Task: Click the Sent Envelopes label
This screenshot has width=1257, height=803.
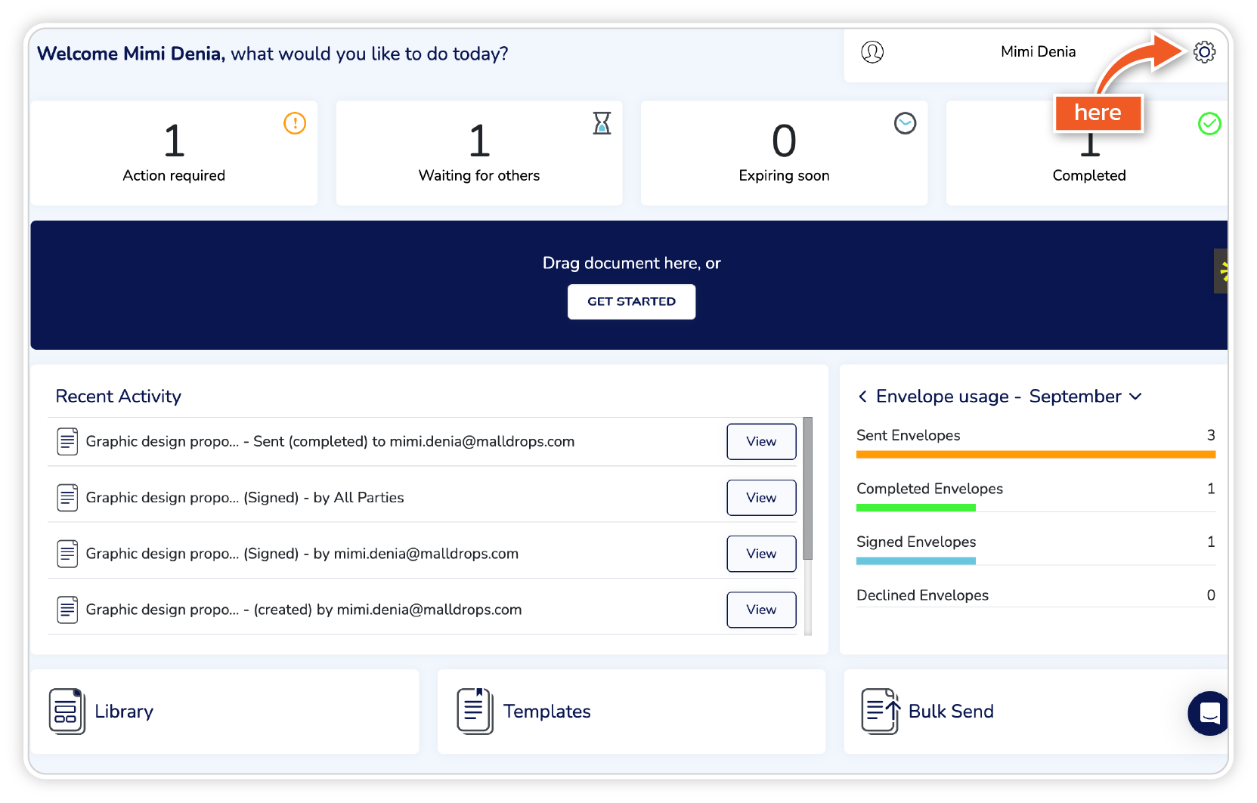Action: point(908,435)
